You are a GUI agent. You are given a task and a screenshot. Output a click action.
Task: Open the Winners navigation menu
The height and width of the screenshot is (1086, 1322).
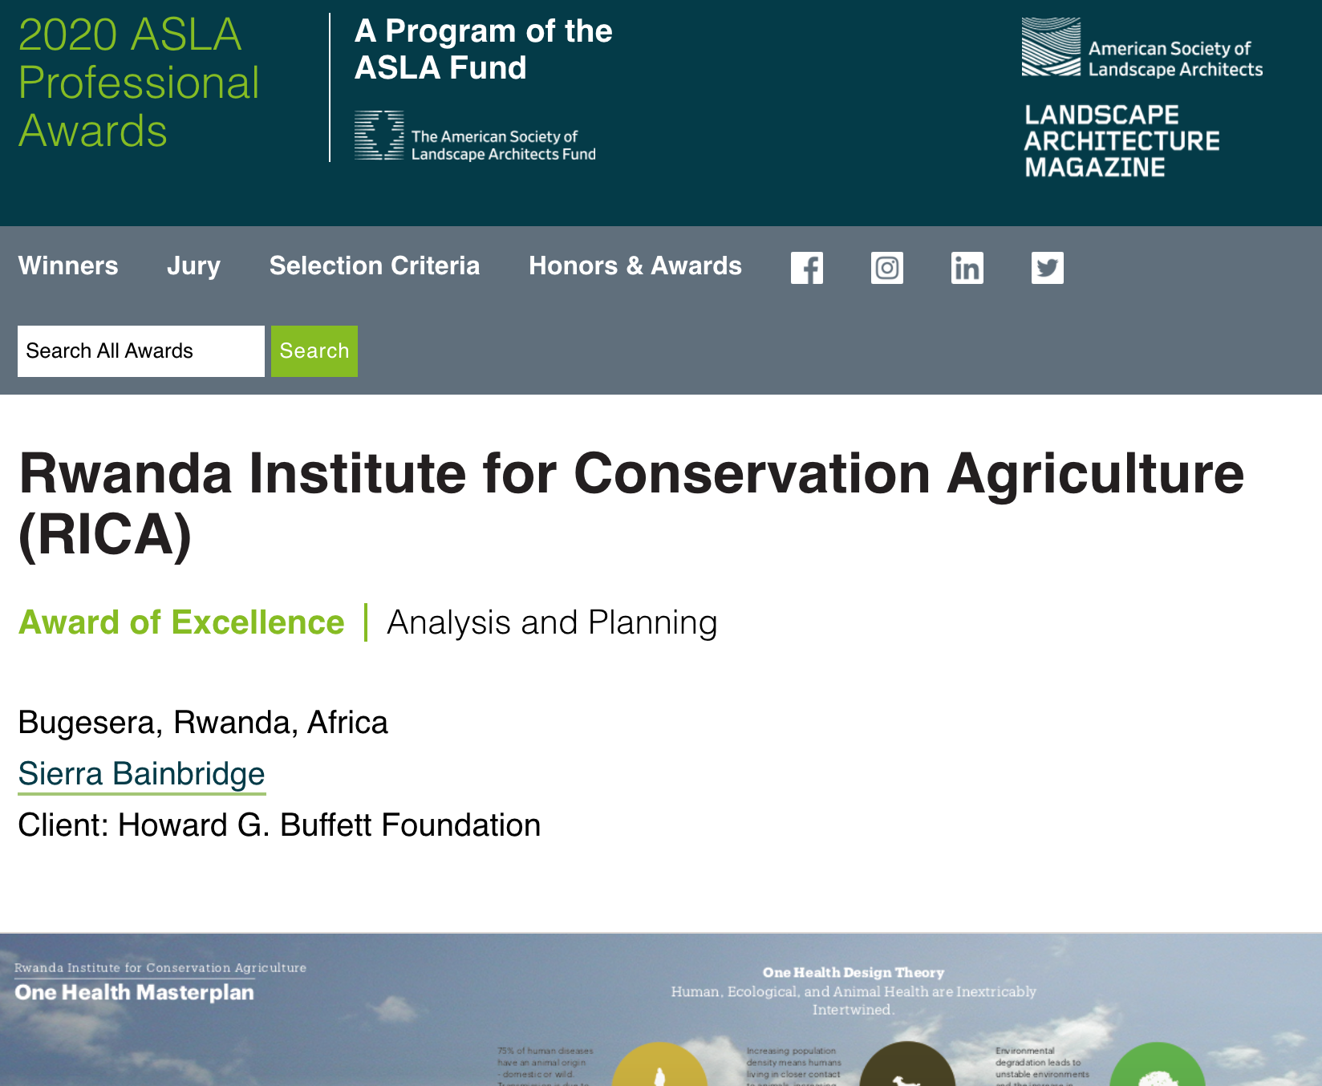pos(68,265)
